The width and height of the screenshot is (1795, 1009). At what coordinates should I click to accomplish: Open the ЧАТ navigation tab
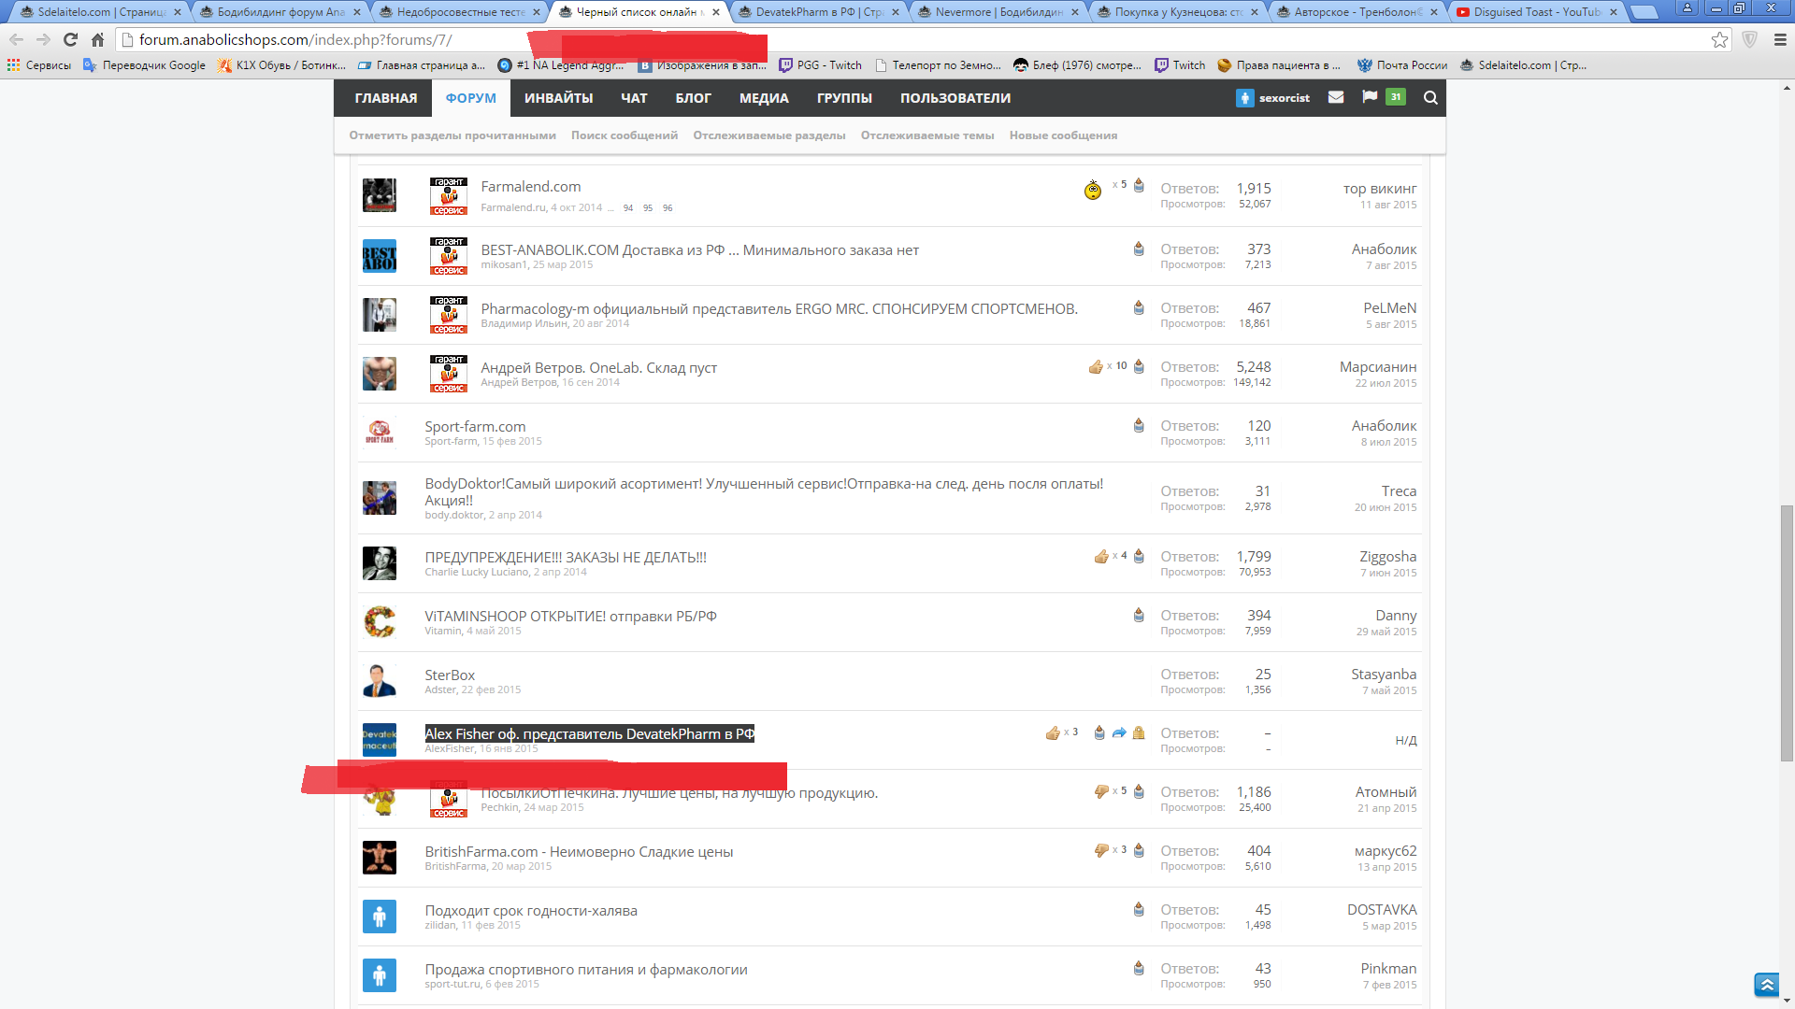[634, 98]
